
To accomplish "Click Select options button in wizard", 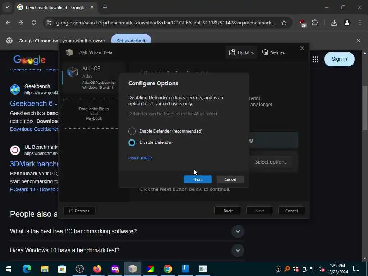I will tap(271, 162).
